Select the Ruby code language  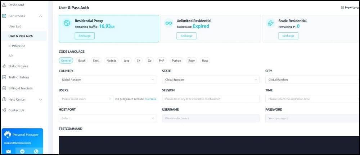tap(192, 60)
